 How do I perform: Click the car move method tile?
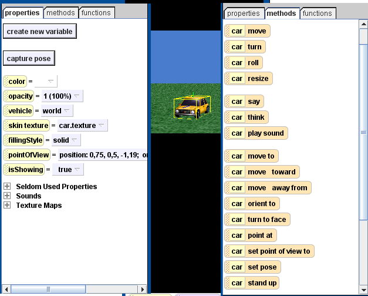(247, 31)
